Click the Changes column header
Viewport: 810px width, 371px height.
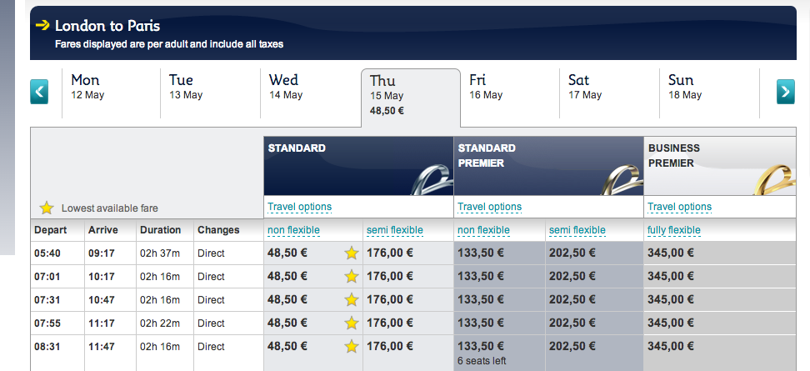(x=218, y=230)
